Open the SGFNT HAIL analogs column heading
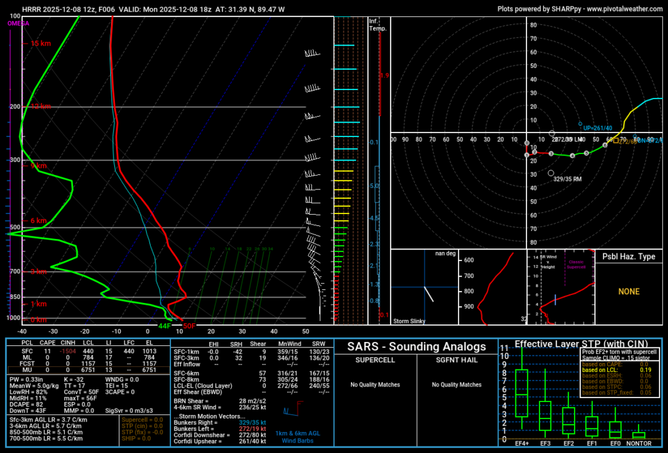668x453 pixels. [x=457, y=360]
